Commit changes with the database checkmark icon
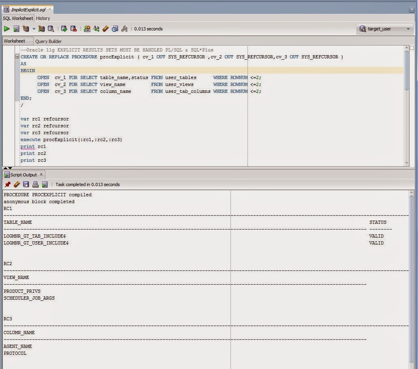Image resolution: width=418 pixels, height=369 pixels. click(x=64, y=29)
